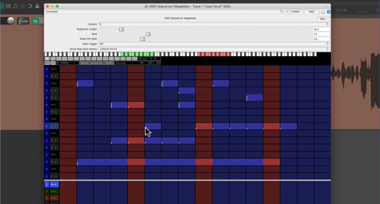Click the Param button

296,11
